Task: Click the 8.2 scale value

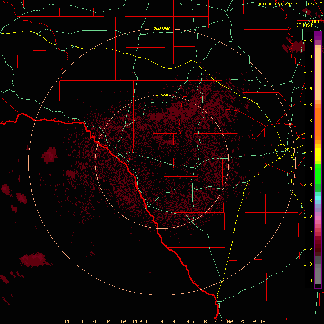Action: (x=308, y=72)
